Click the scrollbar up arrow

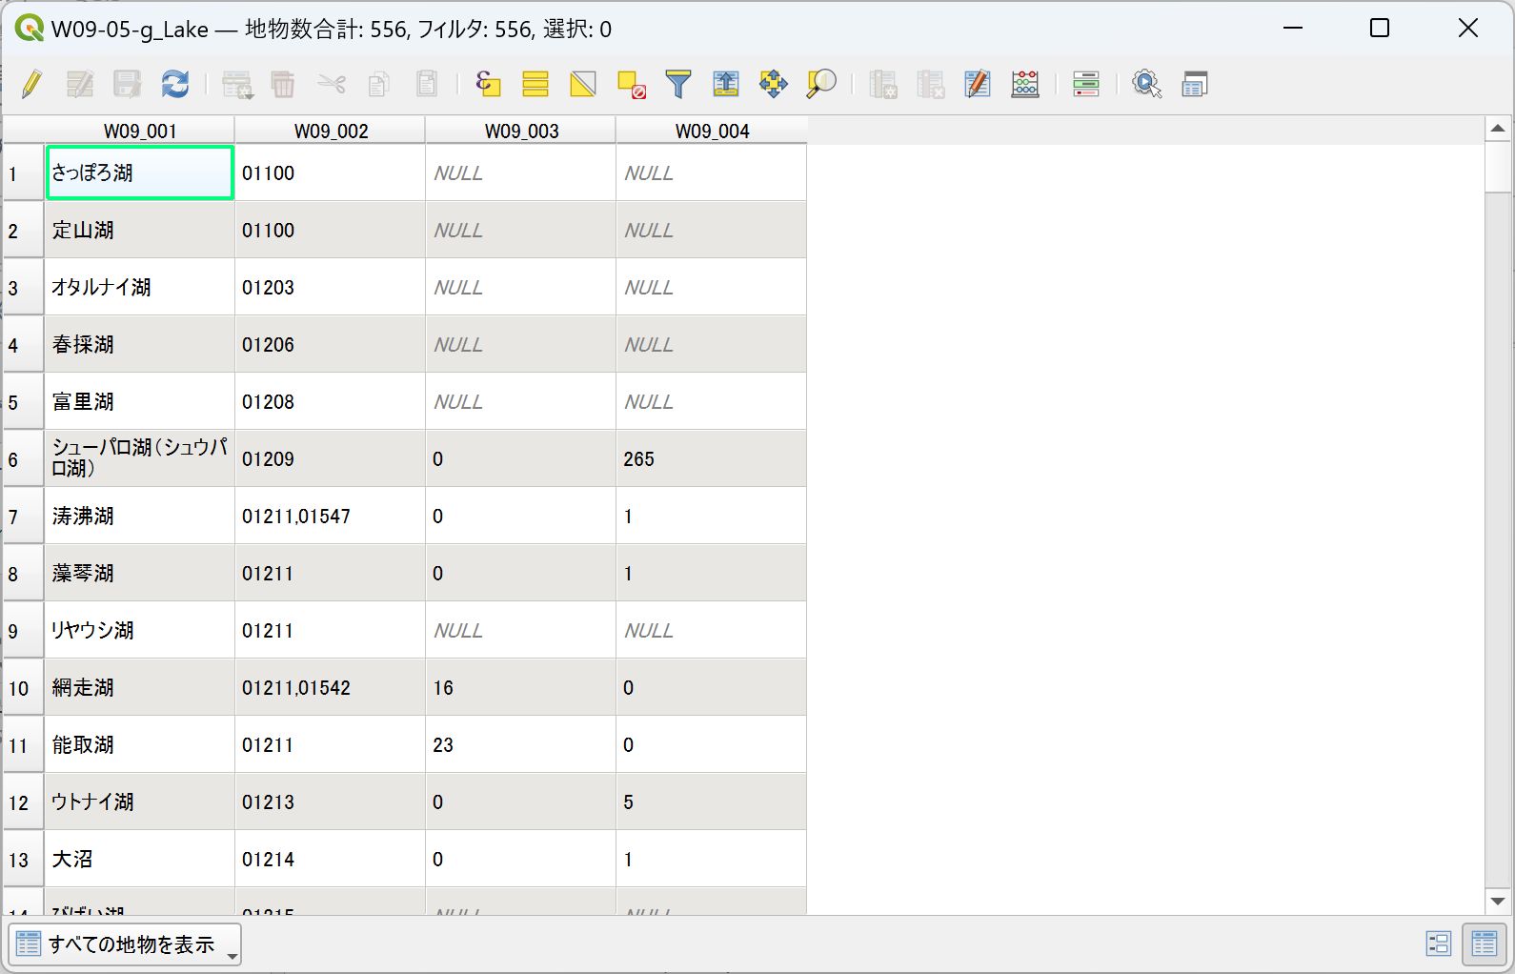click(1497, 129)
